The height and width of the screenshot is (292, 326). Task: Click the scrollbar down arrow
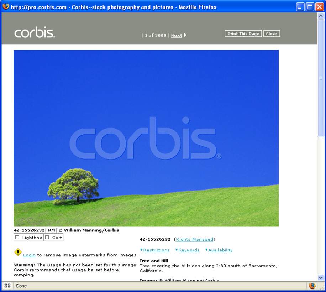pyautogui.click(x=321, y=277)
